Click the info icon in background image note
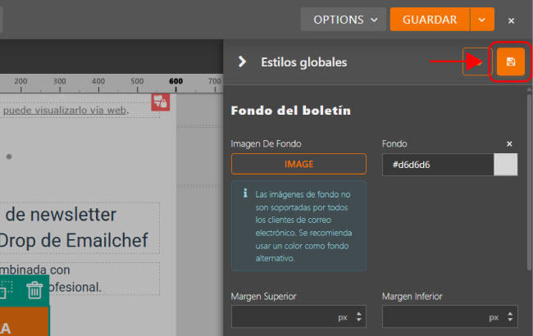This screenshot has height=336, width=533. pyautogui.click(x=245, y=194)
